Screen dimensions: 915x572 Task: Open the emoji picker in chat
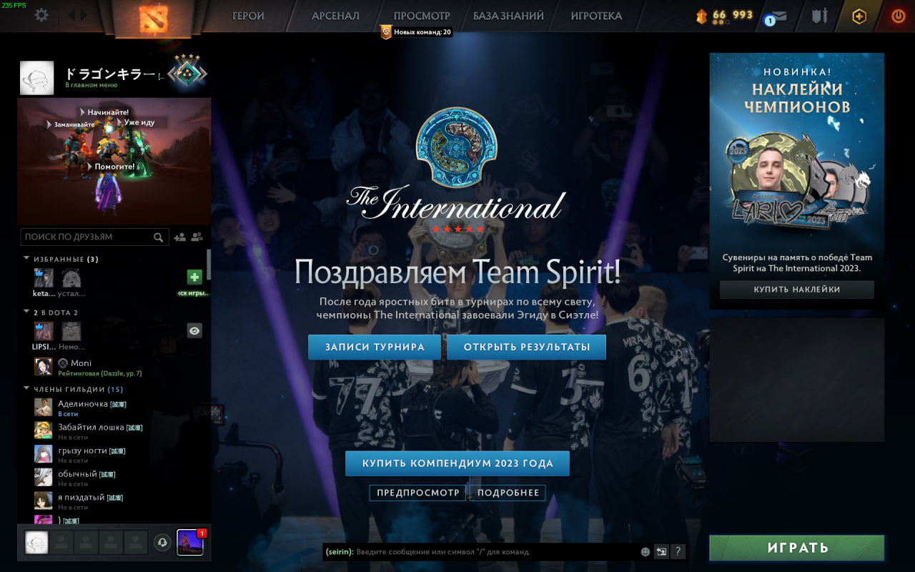646,552
